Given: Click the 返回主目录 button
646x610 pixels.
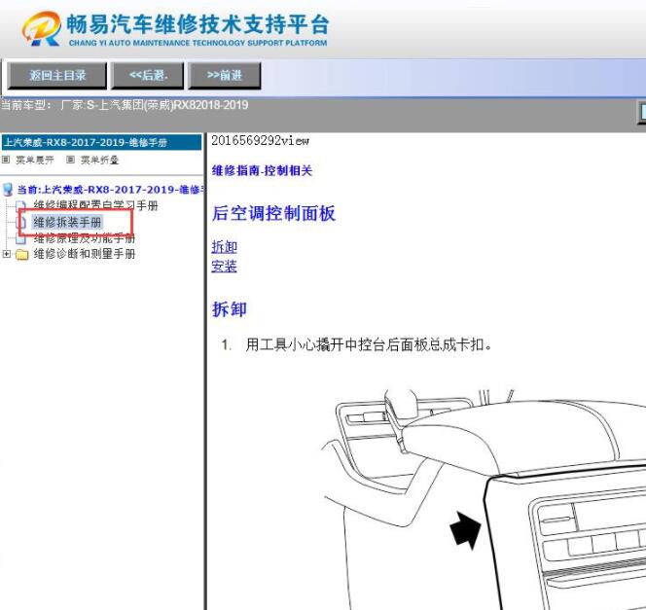Looking at the screenshot, I should coord(57,76).
